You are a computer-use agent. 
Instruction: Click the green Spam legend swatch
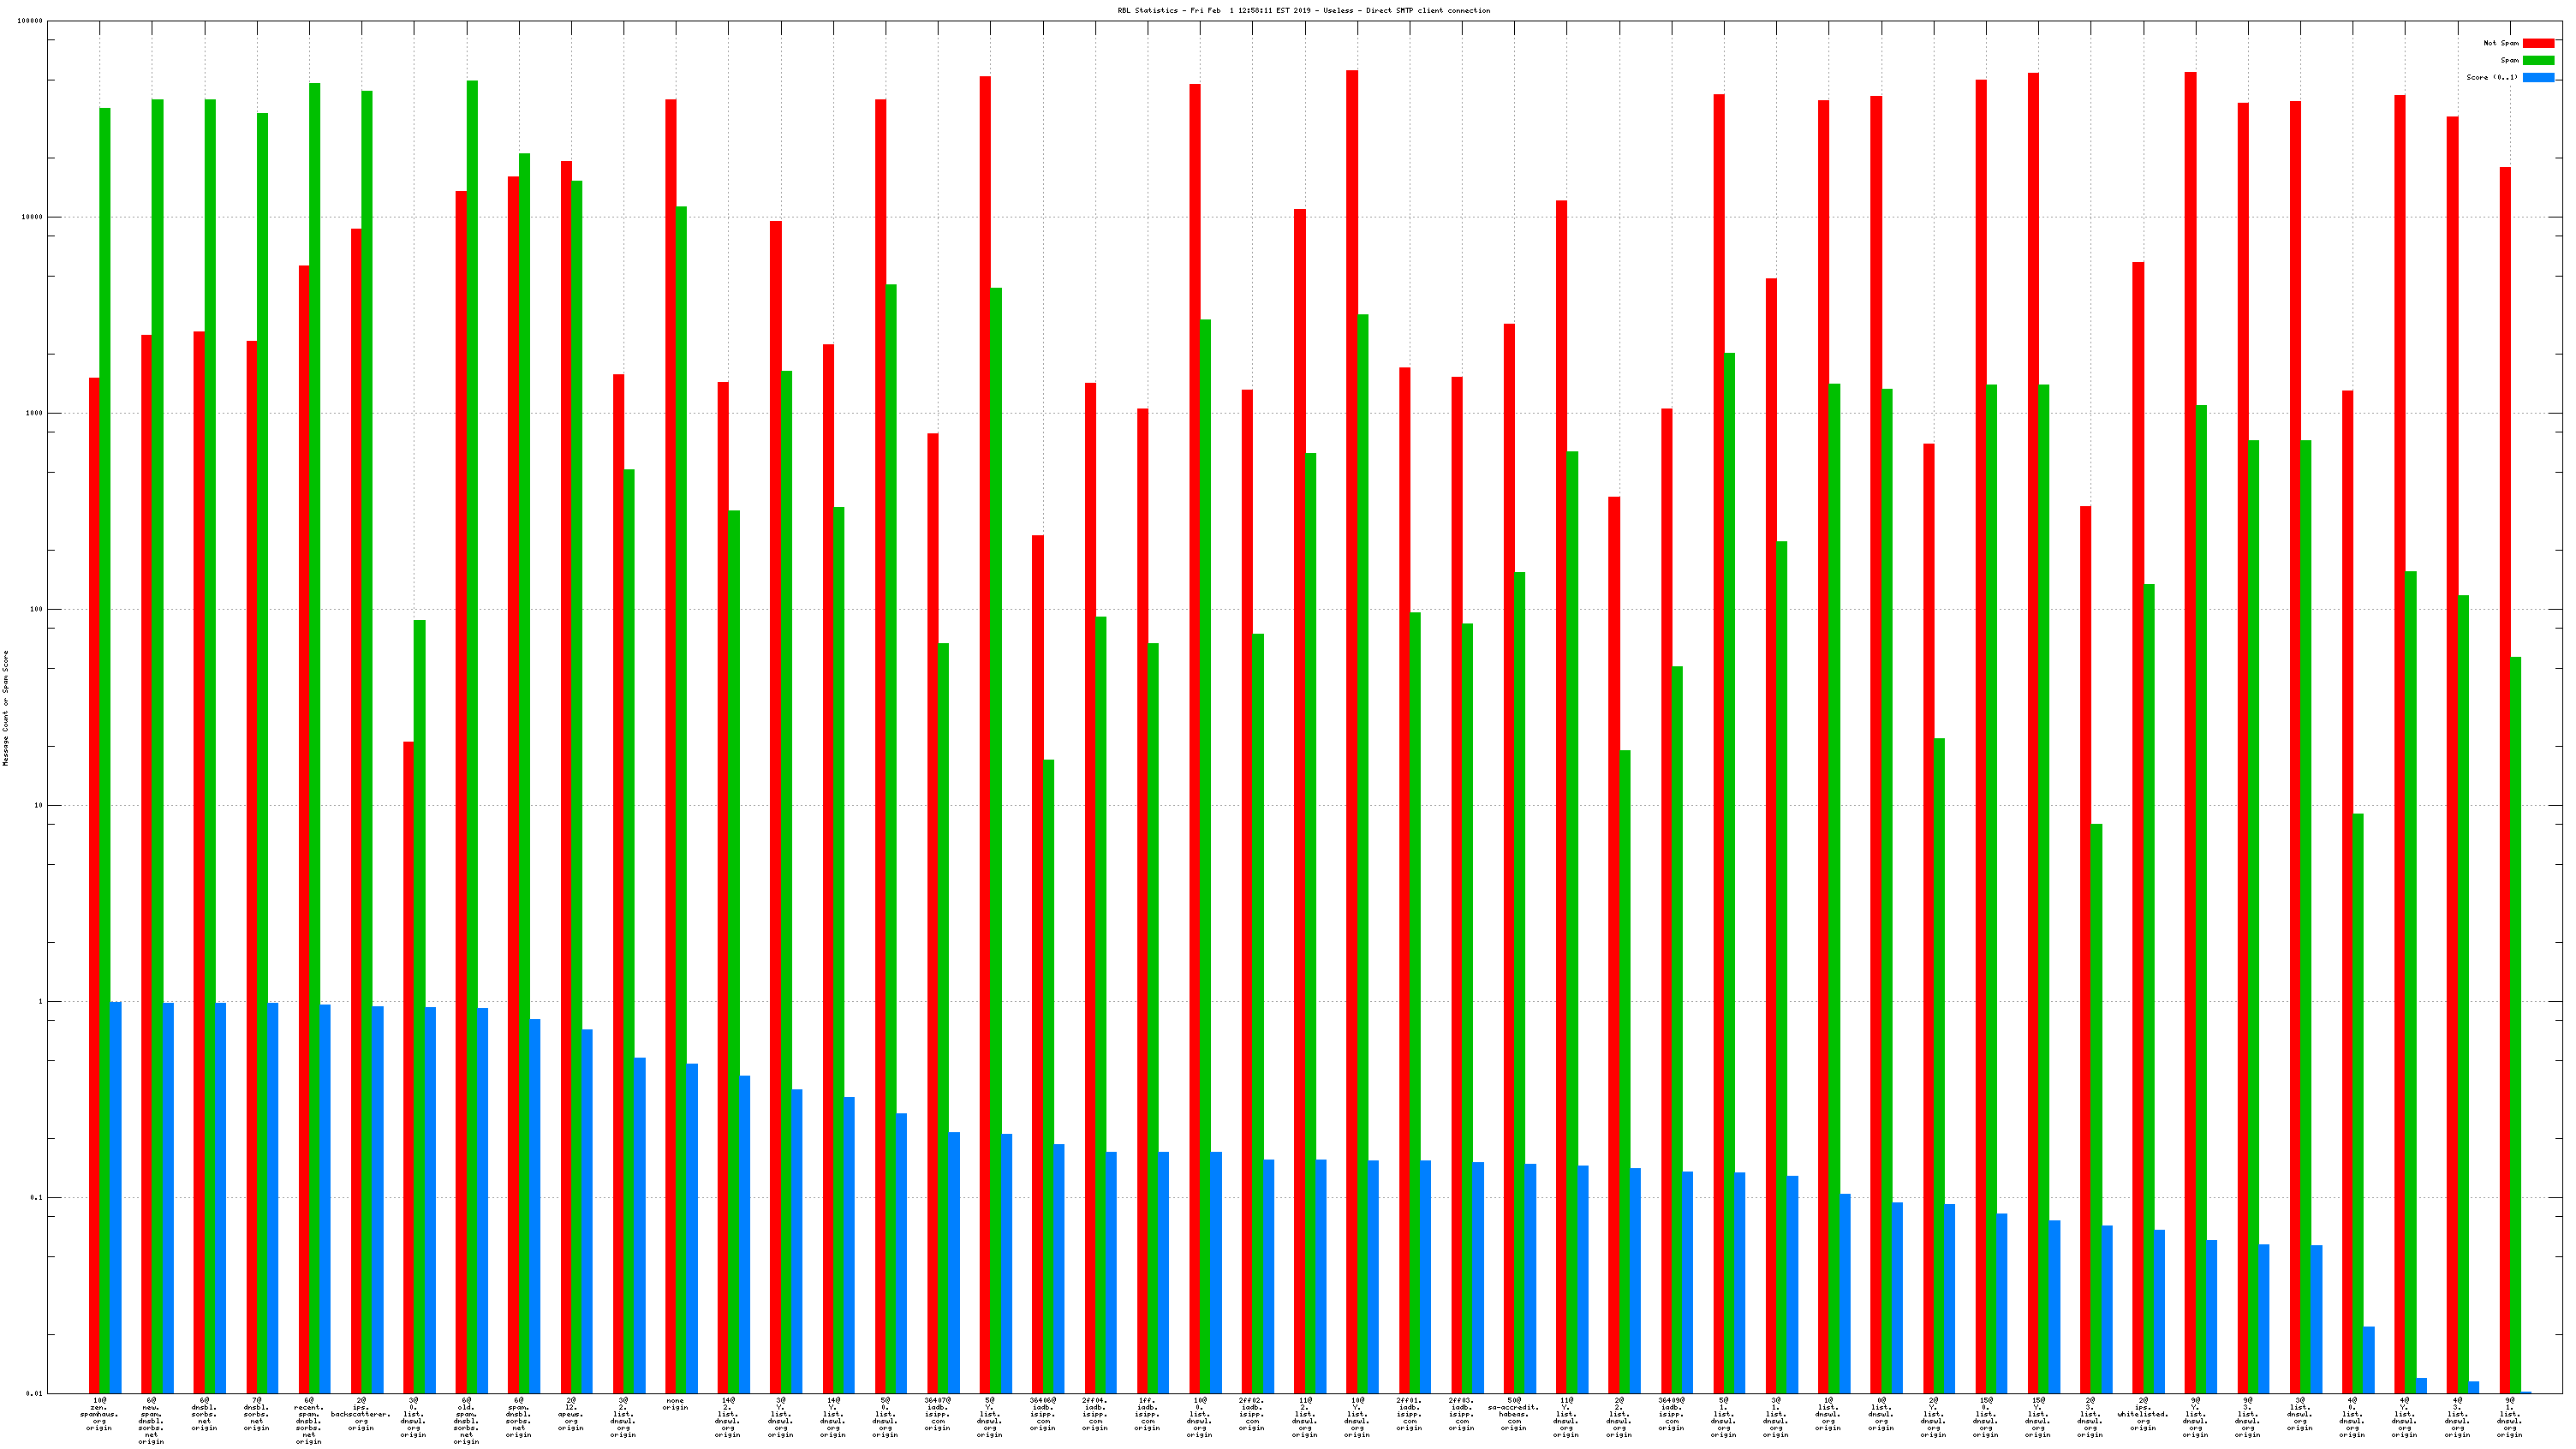[x=2538, y=60]
